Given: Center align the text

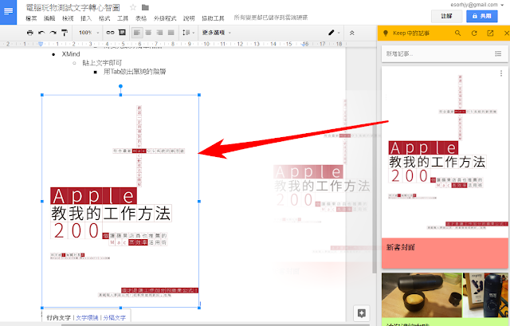Looking at the screenshot, I should coord(148,33).
